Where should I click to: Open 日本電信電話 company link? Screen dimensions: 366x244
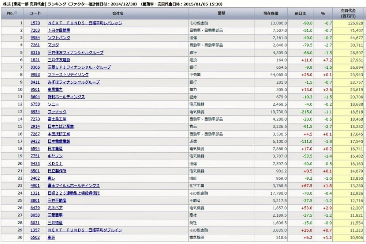[x=59, y=141]
